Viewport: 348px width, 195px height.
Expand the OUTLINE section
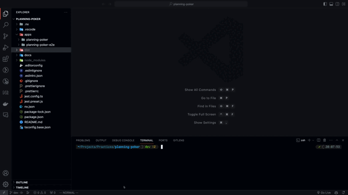click(41, 182)
